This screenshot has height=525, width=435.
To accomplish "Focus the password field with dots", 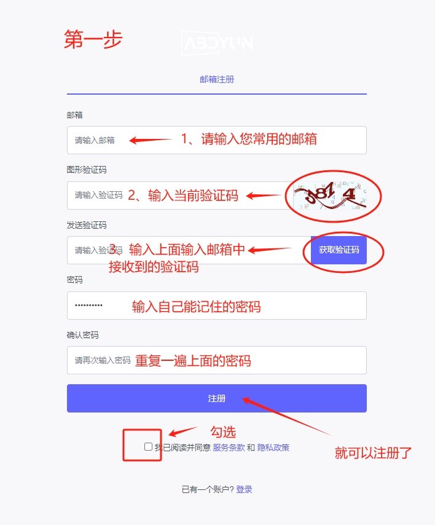I will (x=217, y=306).
